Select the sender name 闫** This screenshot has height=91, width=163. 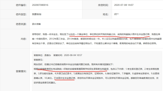point(116,14)
